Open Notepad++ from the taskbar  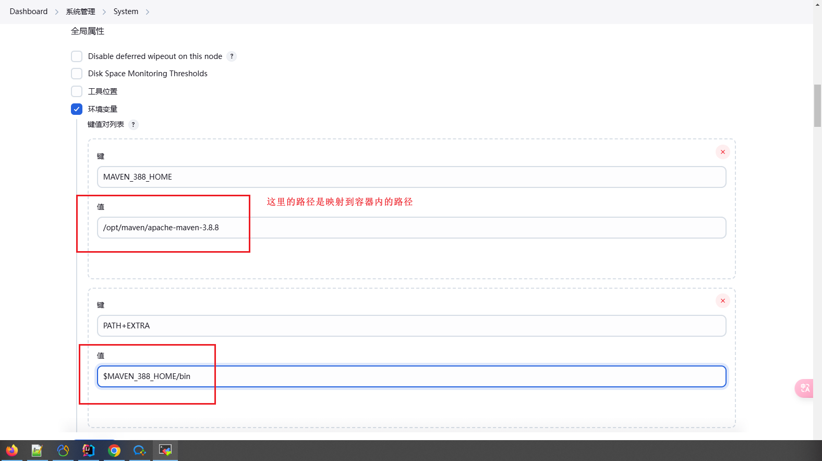pos(37,450)
